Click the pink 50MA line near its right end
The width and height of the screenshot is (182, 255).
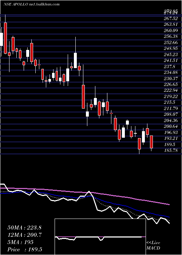167,204
